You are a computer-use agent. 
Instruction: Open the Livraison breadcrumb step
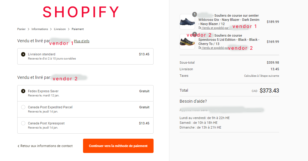coord(60,29)
